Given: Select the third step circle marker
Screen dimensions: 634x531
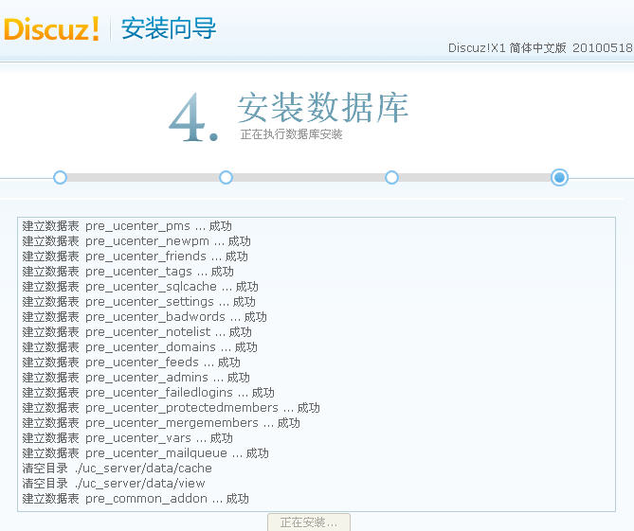Looking at the screenshot, I should [x=391, y=177].
